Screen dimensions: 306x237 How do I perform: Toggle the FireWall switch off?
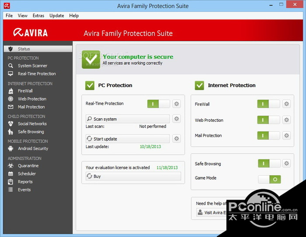(268, 104)
